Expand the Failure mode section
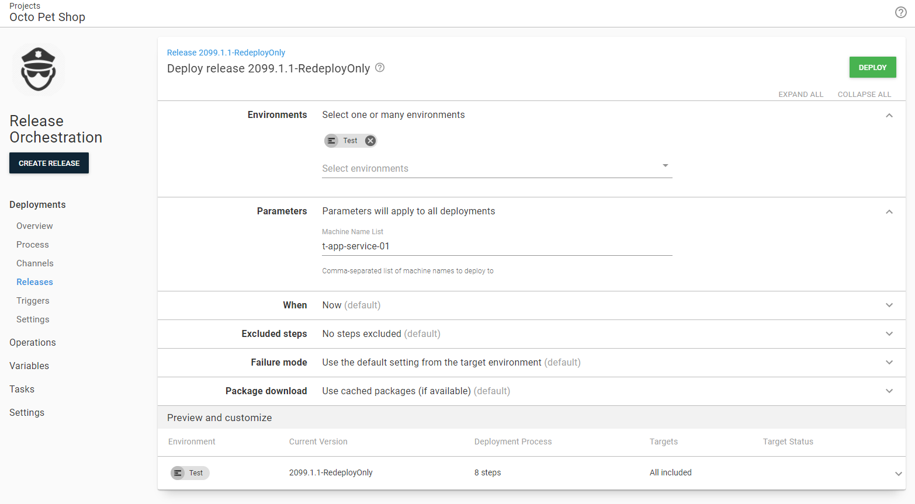 click(x=889, y=363)
